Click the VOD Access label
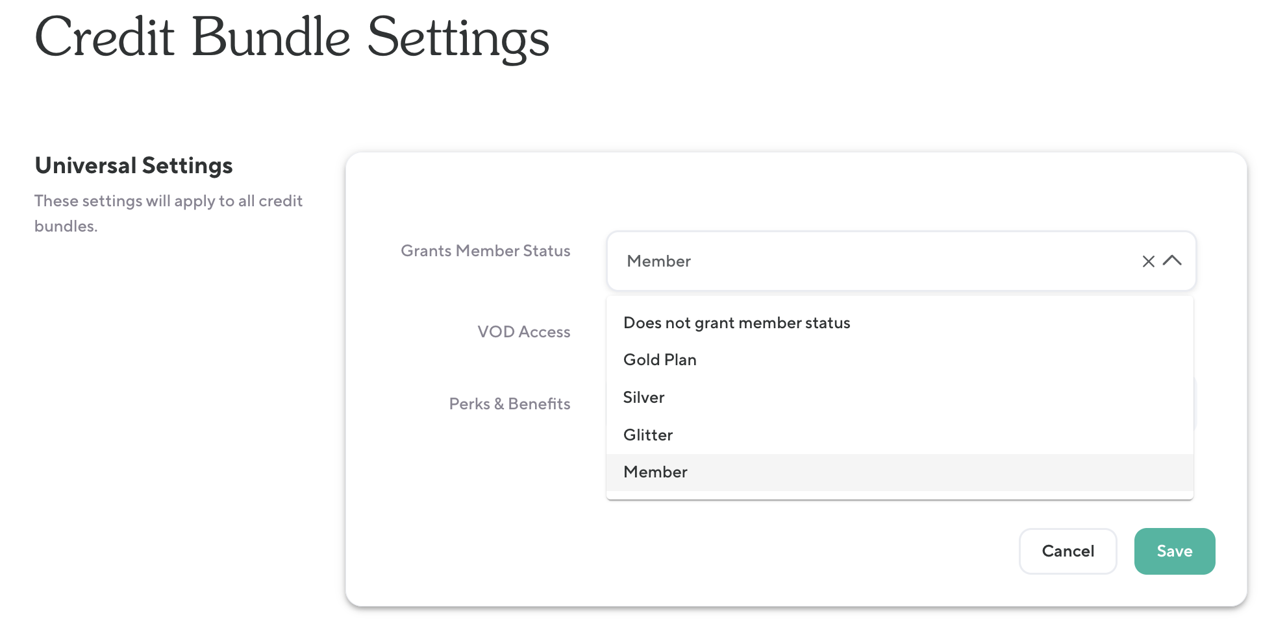The width and height of the screenshot is (1274, 624). click(523, 332)
